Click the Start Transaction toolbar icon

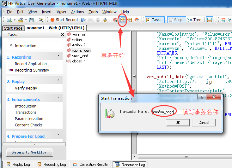(x=122, y=20)
